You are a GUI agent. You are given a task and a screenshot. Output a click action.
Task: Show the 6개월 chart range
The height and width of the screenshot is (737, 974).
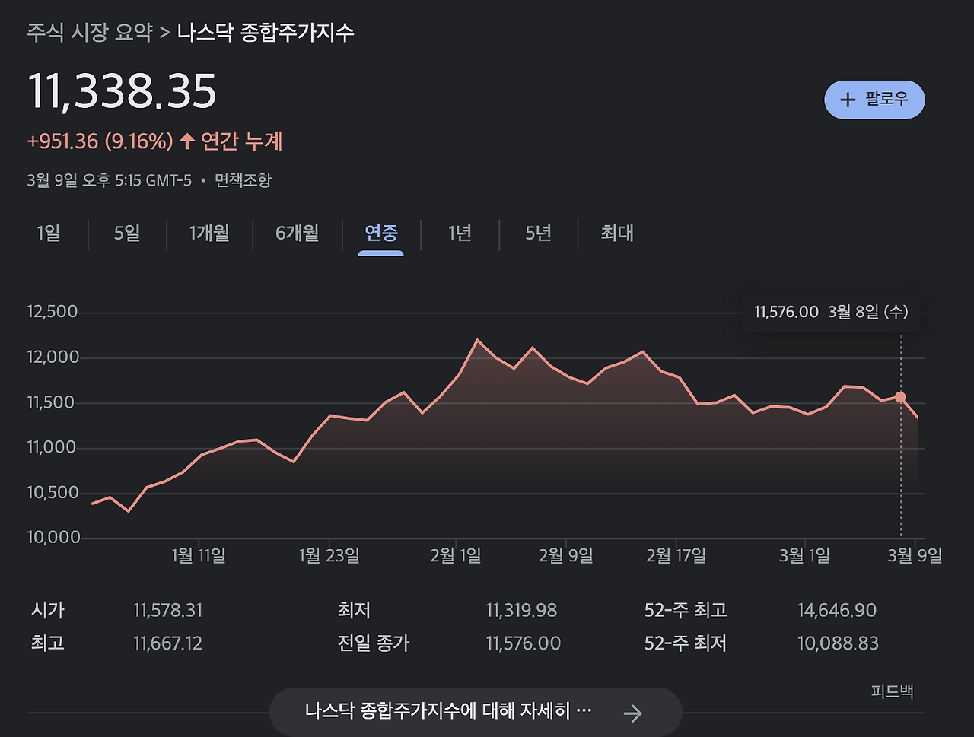297,233
